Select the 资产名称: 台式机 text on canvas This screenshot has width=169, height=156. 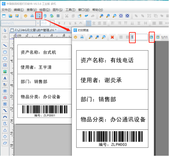coord(38,53)
